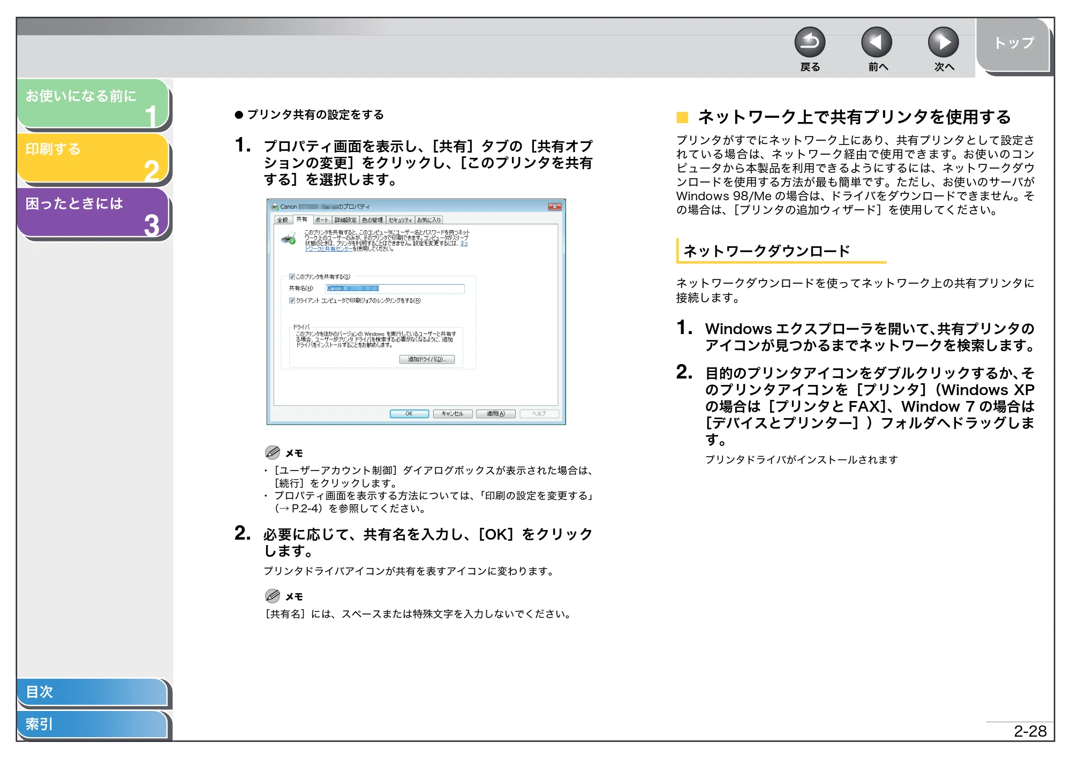Go to next page with 次へ icon
Screen dimensions: 1071x757
pyautogui.click(x=943, y=42)
